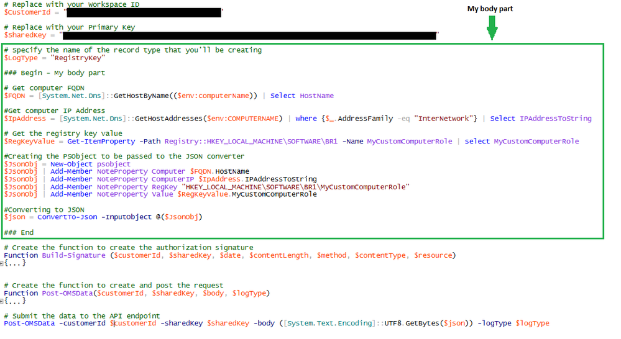Click the [System.Text.Encoding] type reference
This screenshot has width=621, height=339.
click(329, 323)
